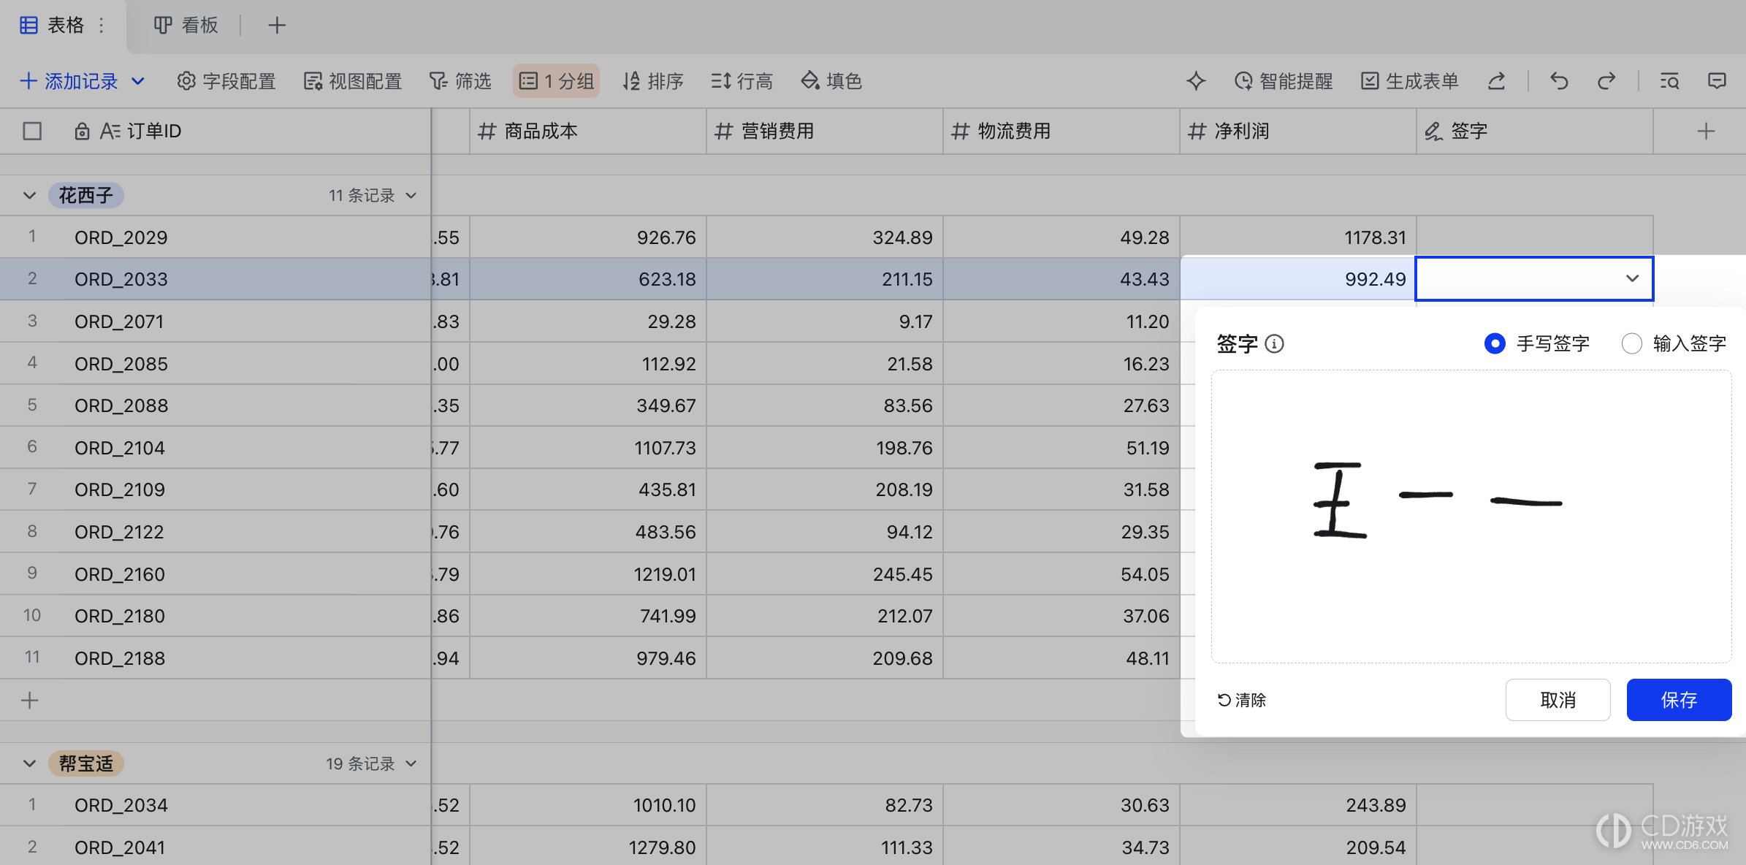Select the ORD_2029 order cell
The width and height of the screenshot is (1746, 865).
coord(248,237)
